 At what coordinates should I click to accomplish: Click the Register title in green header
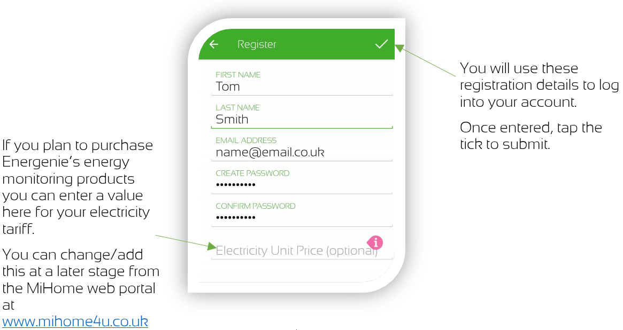click(257, 44)
